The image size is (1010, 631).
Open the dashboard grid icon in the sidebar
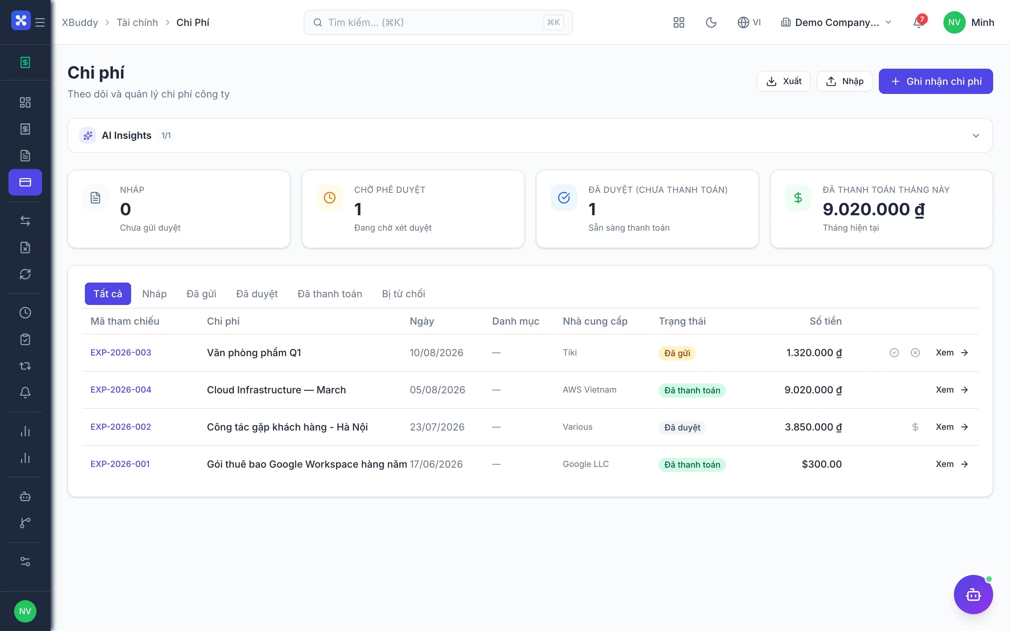(x=25, y=102)
